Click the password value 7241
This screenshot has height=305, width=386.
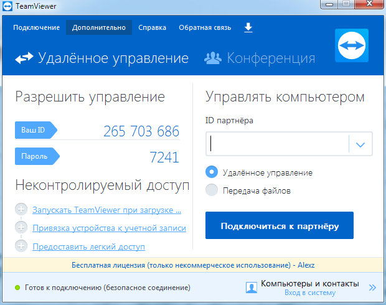point(164,157)
